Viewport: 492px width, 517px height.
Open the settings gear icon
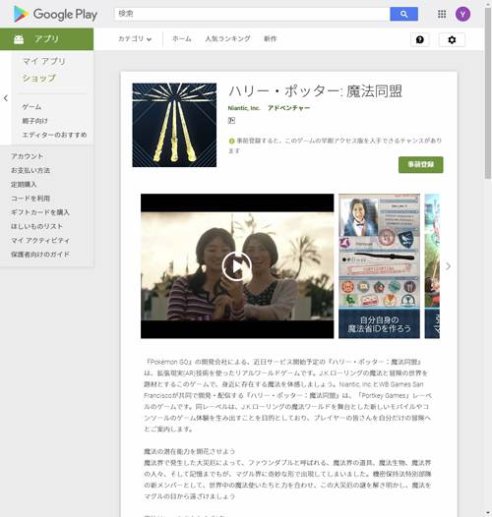click(x=452, y=40)
